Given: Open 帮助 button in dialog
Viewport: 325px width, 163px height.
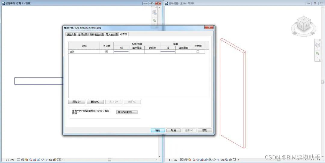Looking at the screenshot, I should 205,131.
